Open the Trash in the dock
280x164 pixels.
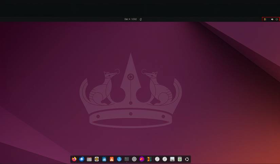click(180, 159)
